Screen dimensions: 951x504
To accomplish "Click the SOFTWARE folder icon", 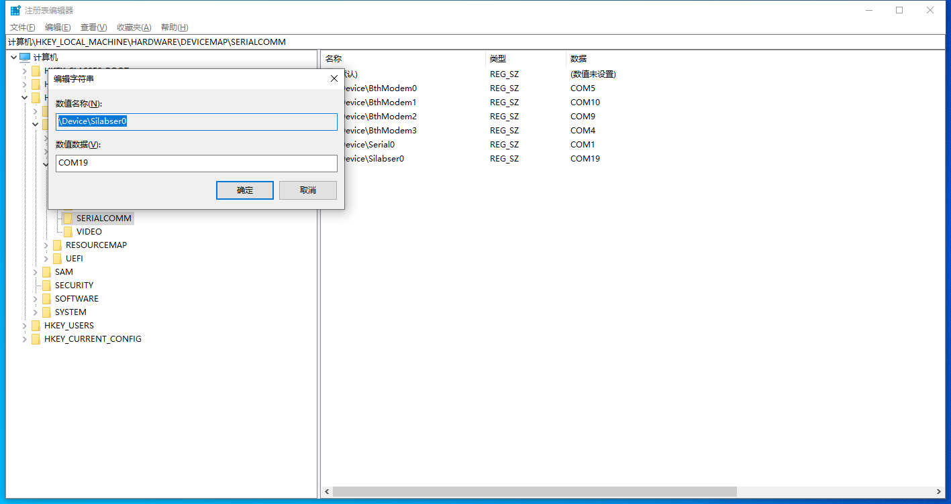I will (46, 298).
